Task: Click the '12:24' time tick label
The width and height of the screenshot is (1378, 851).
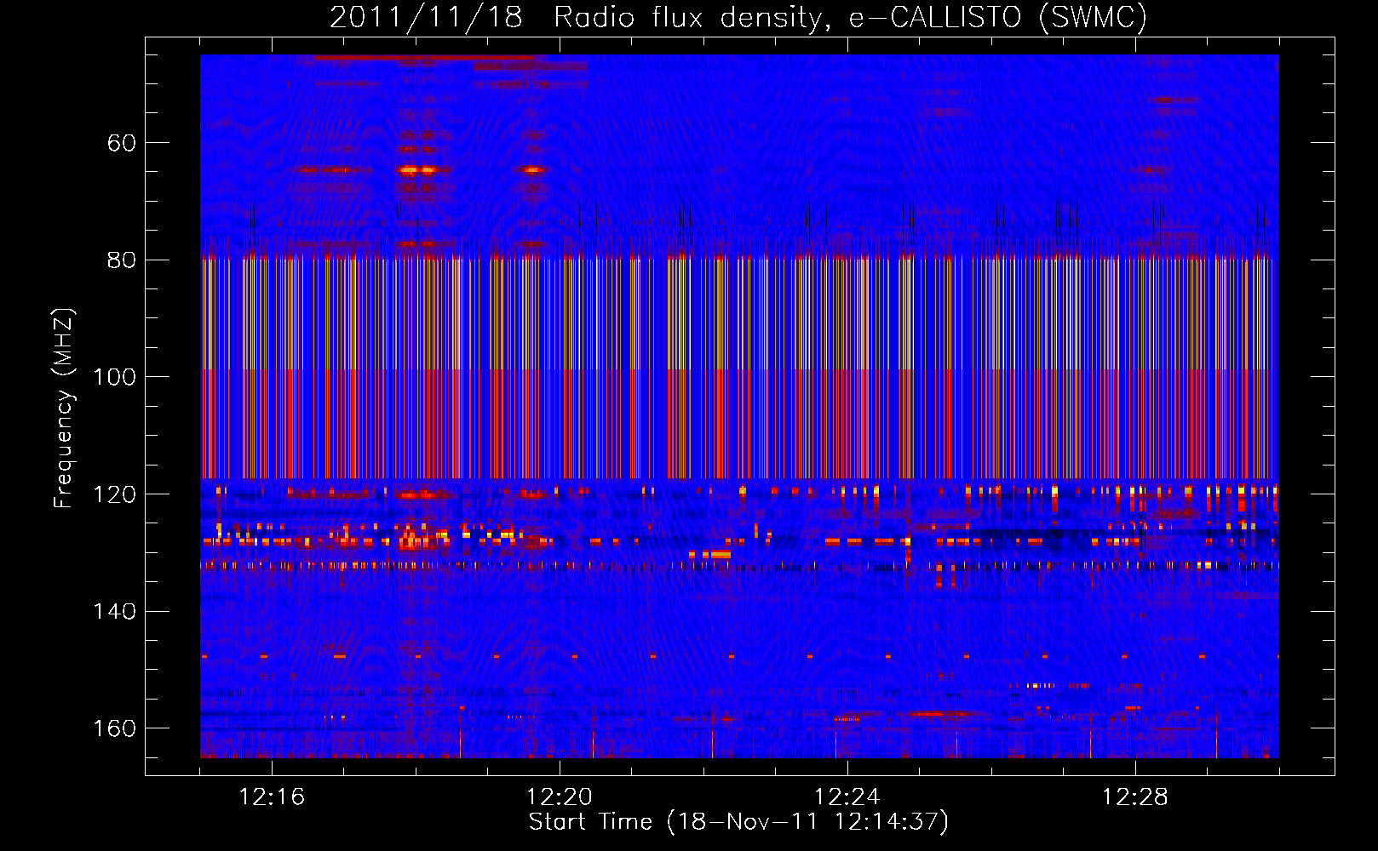Action: (847, 797)
